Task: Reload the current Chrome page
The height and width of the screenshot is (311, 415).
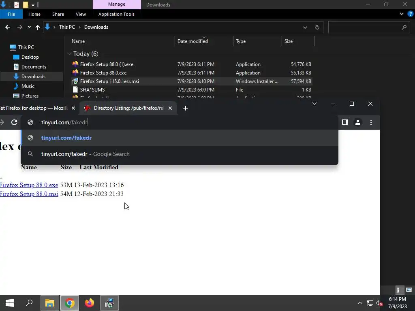Action: 14,122
